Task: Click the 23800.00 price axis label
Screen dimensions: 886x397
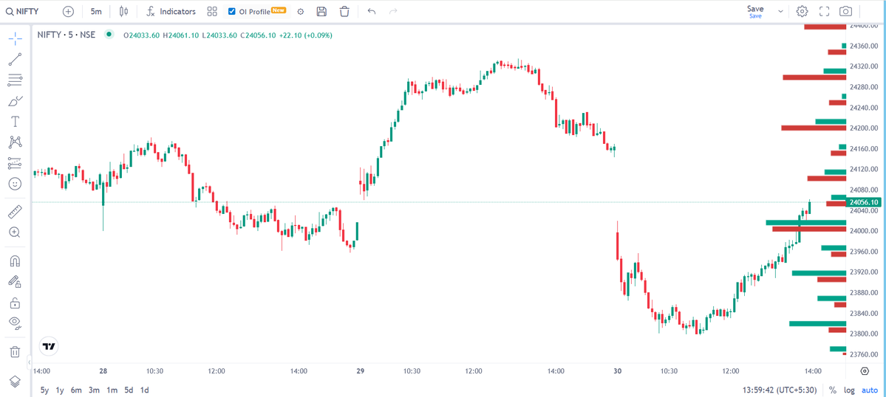Action: tap(863, 334)
